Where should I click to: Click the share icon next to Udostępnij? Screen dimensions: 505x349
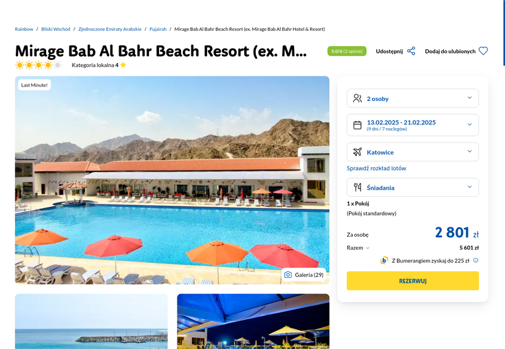point(411,51)
